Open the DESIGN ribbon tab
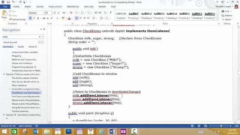The width and height of the screenshot is (240, 135). coord(40,7)
